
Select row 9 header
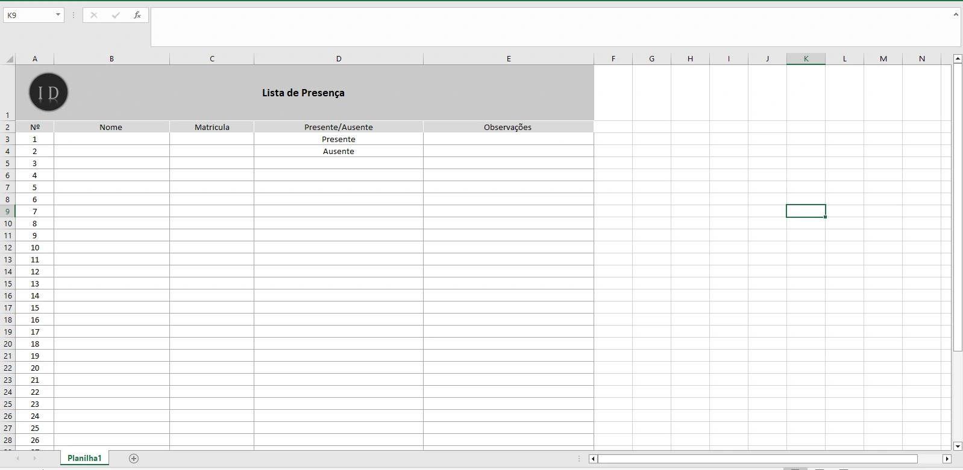click(8, 211)
